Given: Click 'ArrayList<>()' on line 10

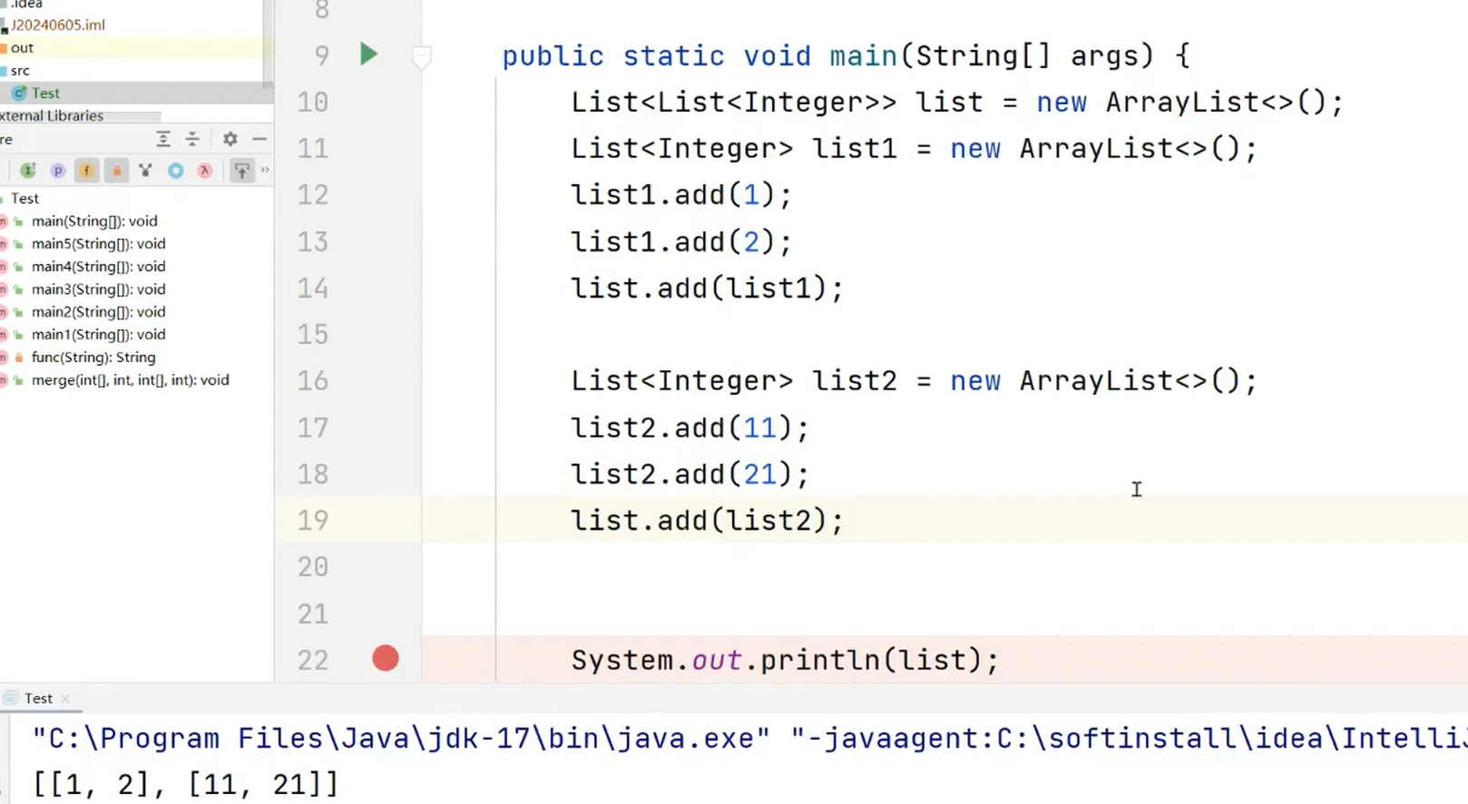Looking at the screenshot, I should click(1216, 102).
